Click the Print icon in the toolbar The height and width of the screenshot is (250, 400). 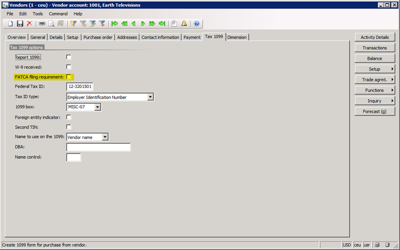coord(42,24)
